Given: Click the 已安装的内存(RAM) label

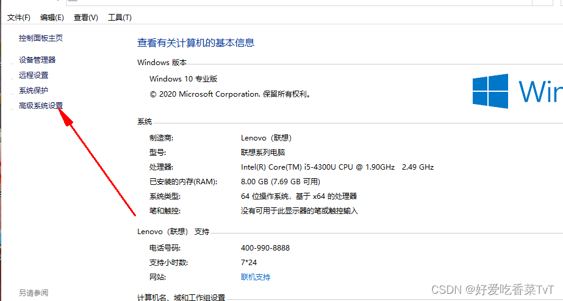Looking at the screenshot, I should [184, 182].
